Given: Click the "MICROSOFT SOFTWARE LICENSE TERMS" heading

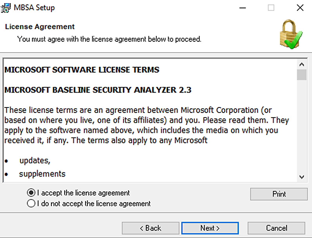Looking at the screenshot, I should (82, 70).
